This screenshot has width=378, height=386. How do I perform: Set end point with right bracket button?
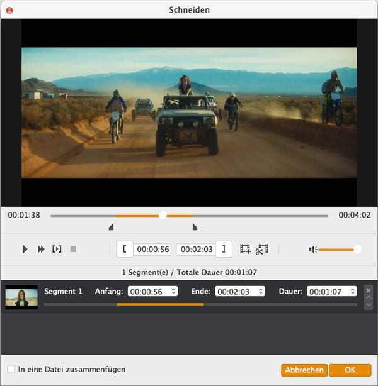[224, 250]
